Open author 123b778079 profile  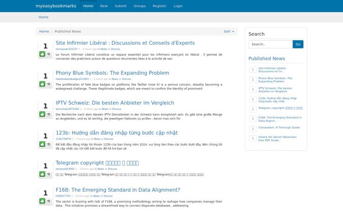click(x=63, y=139)
